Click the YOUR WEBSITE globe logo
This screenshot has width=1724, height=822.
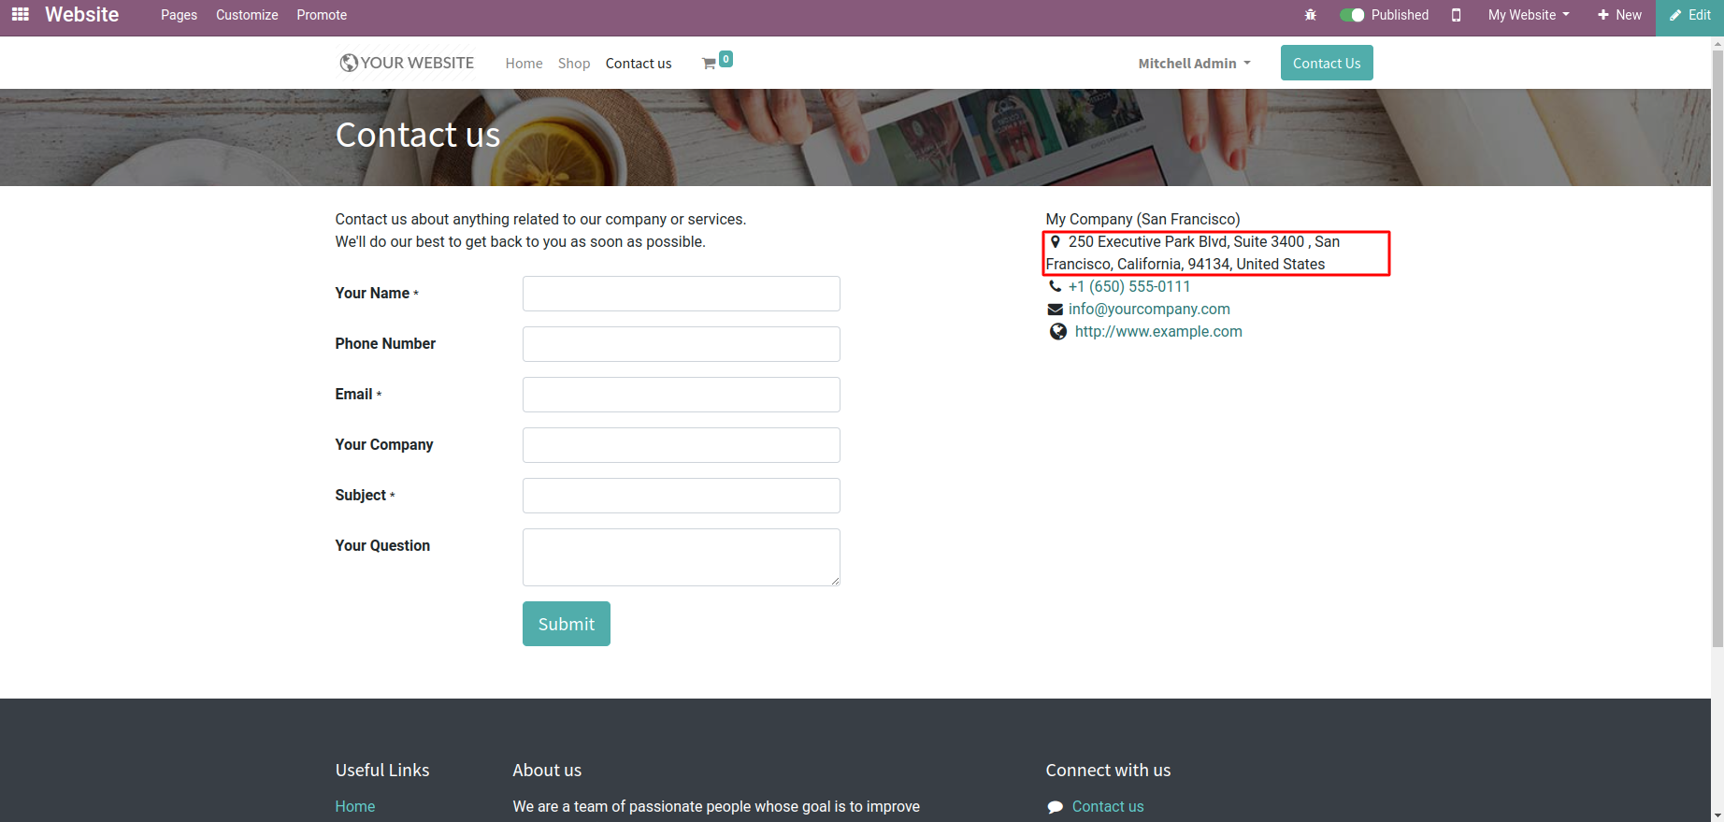point(407,63)
